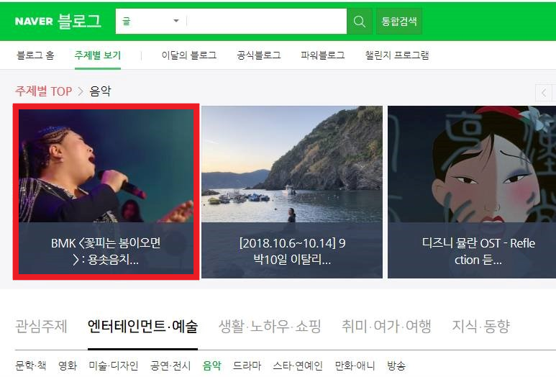Open the 파워블로그 menu item
The height and width of the screenshot is (377, 556).
click(x=323, y=55)
